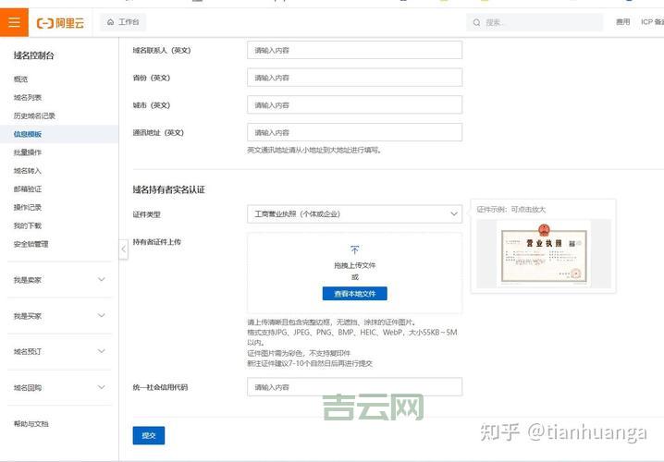
Task: Click the 域名控制台 sidebar title
Action: coord(33,55)
